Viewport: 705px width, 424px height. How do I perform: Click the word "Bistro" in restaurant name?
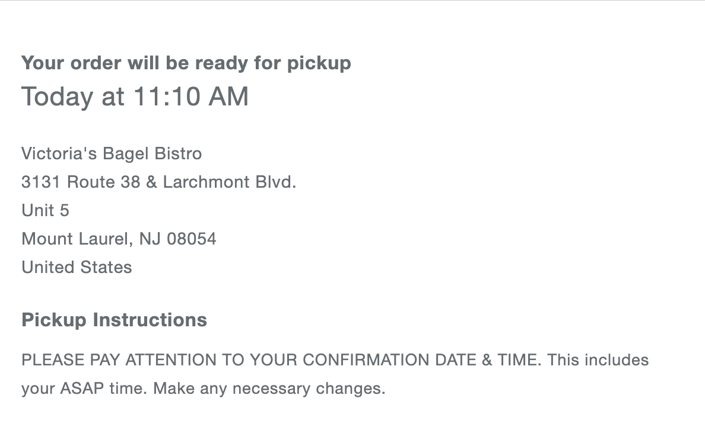click(x=178, y=153)
